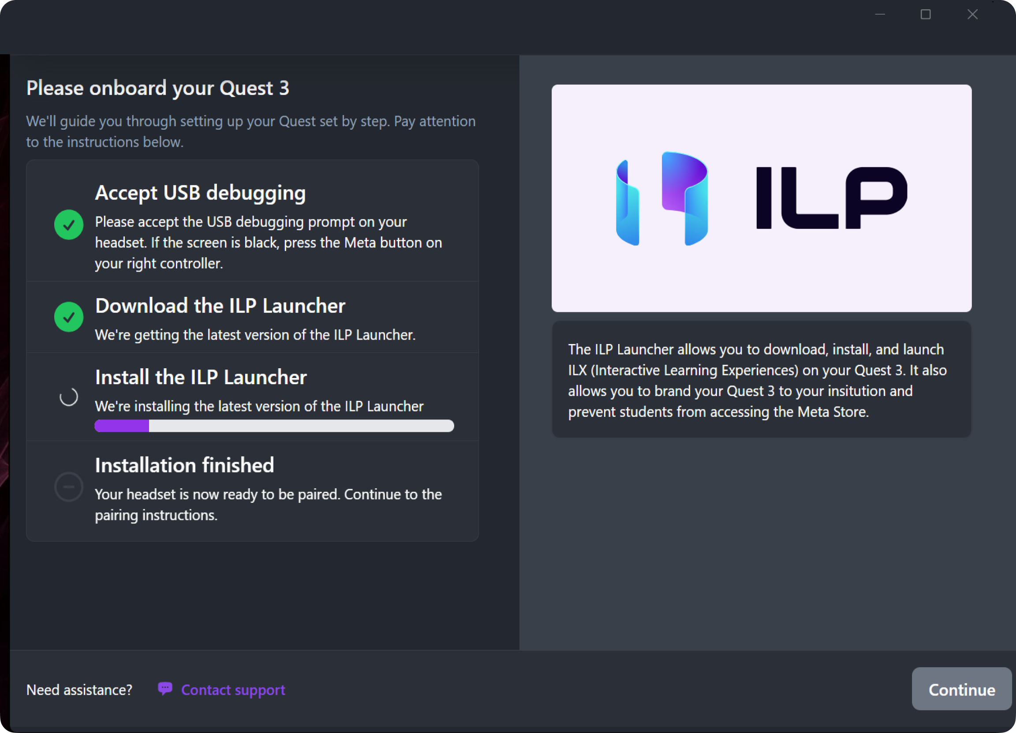Close the onboarding window

(x=972, y=15)
